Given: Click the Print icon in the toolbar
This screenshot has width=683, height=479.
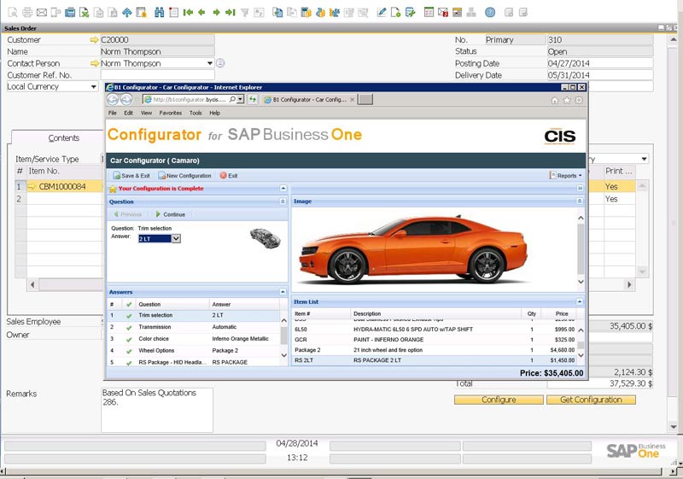Looking at the screenshot, I should 27,12.
